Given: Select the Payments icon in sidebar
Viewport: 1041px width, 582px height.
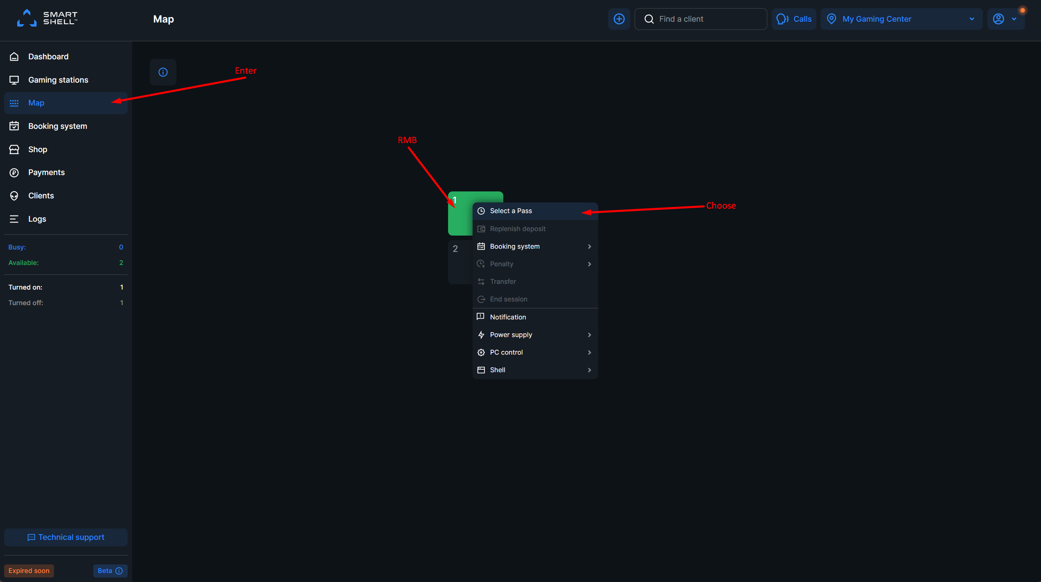Looking at the screenshot, I should [x=14, y=172].
